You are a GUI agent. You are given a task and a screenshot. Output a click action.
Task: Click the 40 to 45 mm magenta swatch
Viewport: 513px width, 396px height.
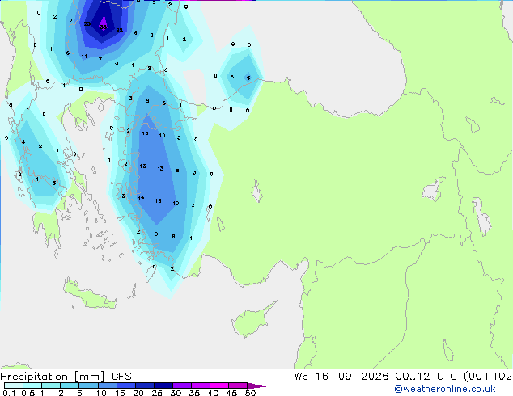pos(219,385)
